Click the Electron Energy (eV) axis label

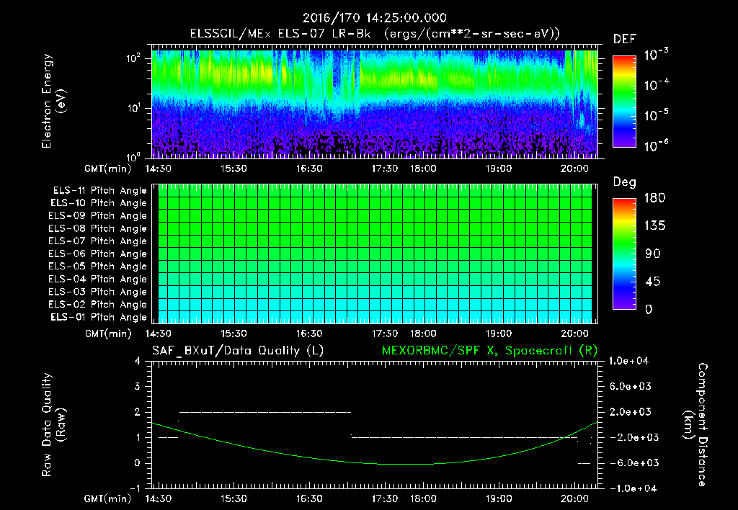[53, 102]
